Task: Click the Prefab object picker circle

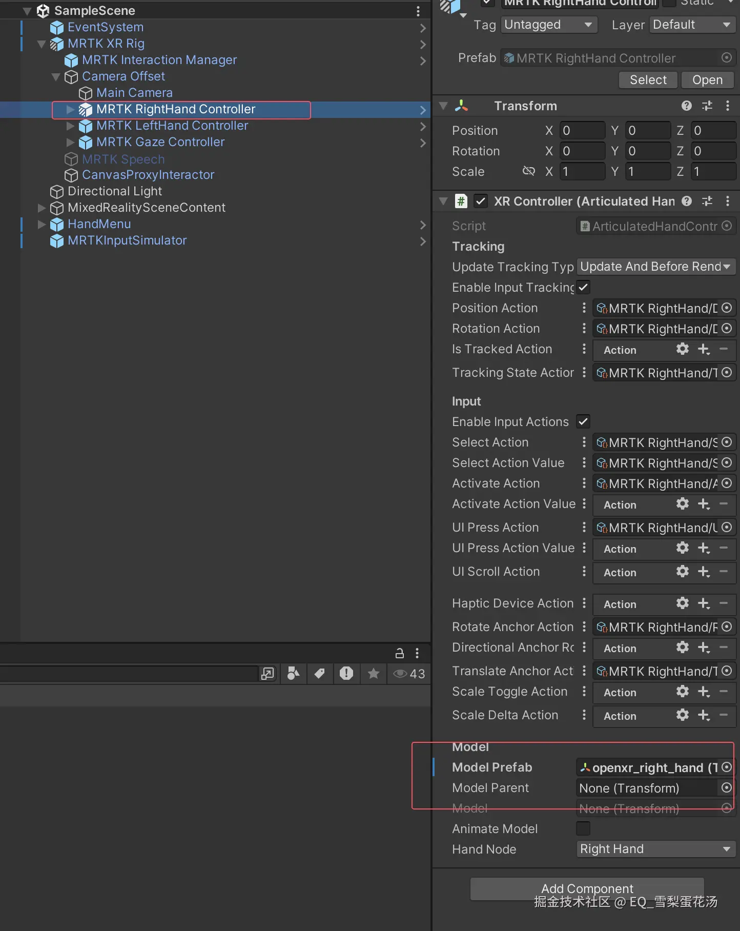Action: 727,57
